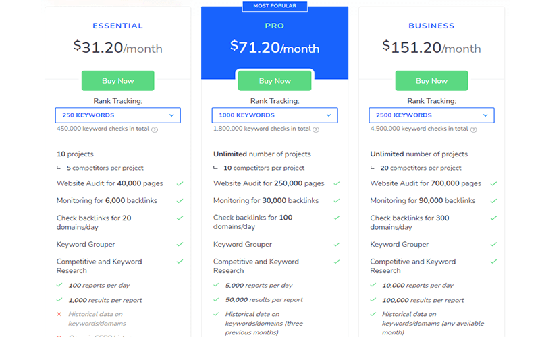540x337 pixels.
Task: Click checkmark before 1,000 results per report
Action: [59, 299]
